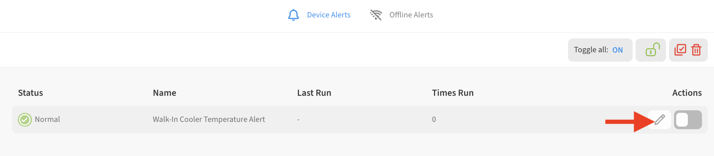Click the Device Alerts bell icon
This screenshot has height=156, width=714.
click(293, 15)
